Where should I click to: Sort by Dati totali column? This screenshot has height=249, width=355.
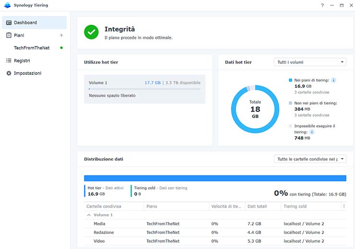(x=263, y=206)
